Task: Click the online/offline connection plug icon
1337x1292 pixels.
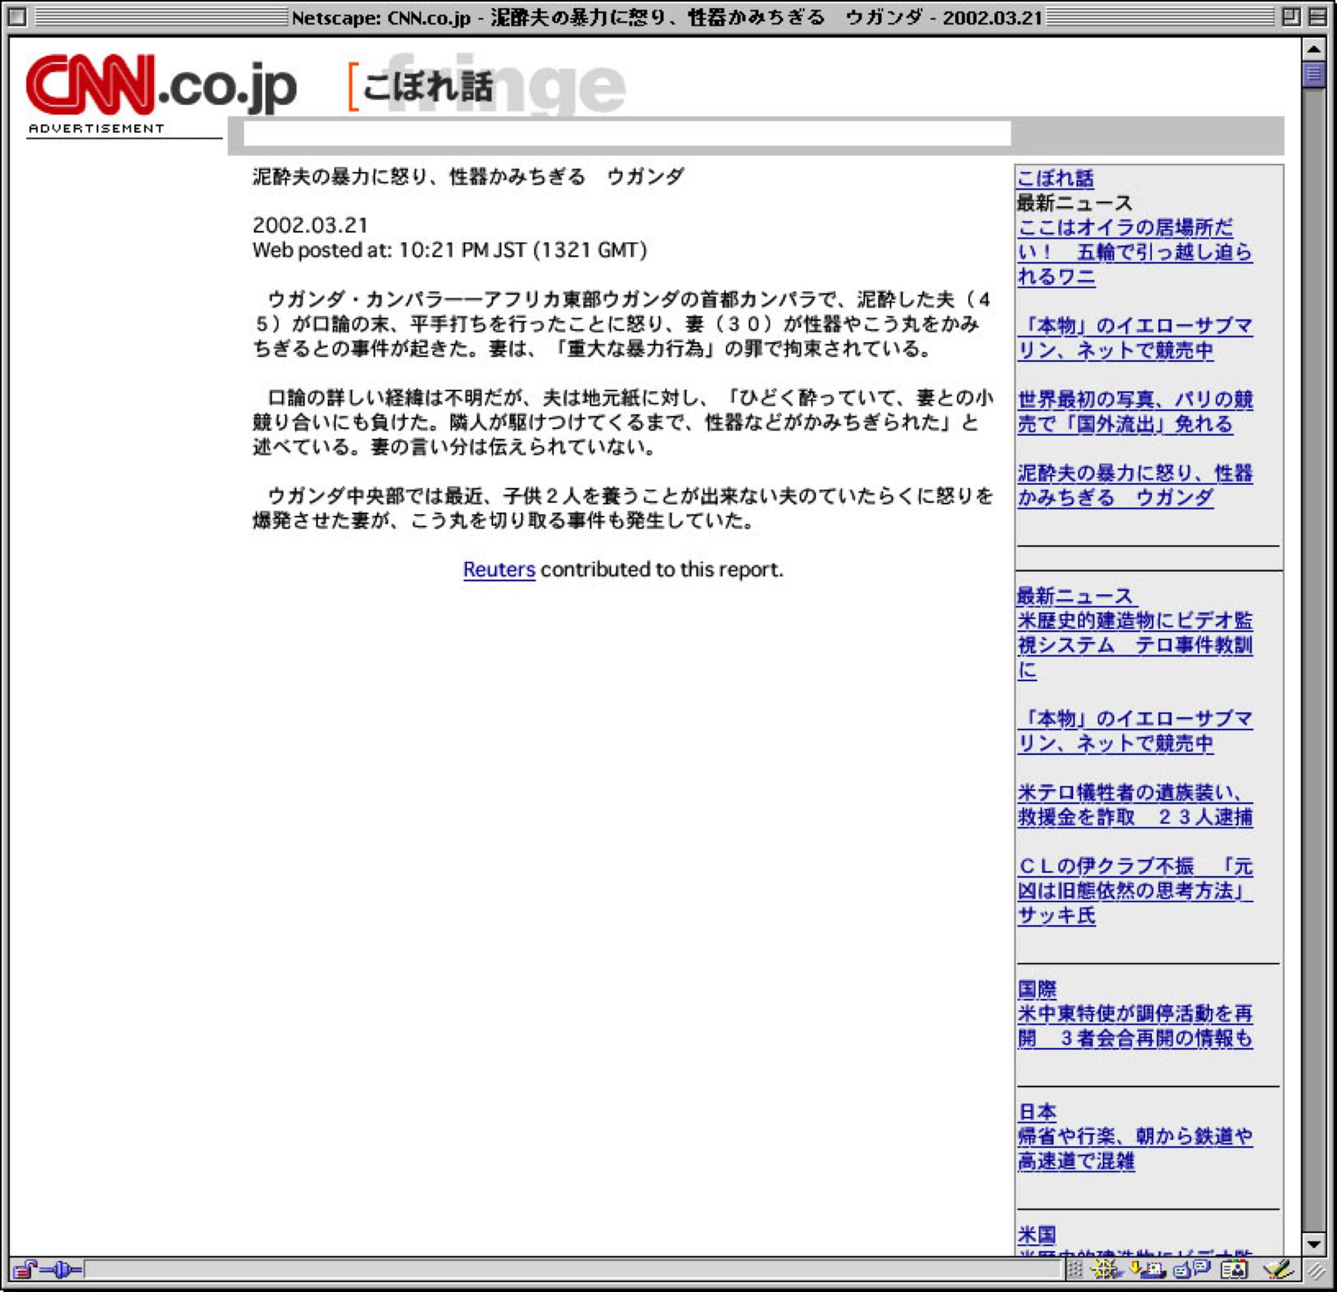Action: [62, 1269]
